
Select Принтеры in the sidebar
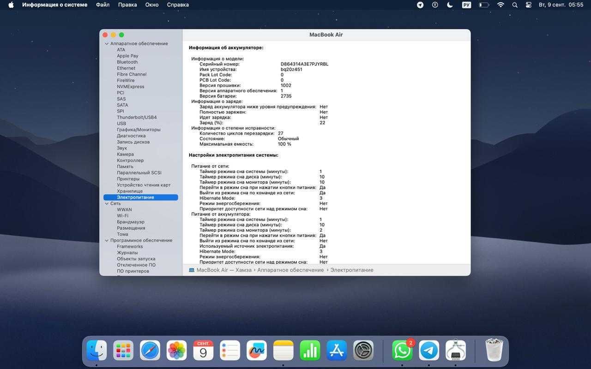point(128,179)
